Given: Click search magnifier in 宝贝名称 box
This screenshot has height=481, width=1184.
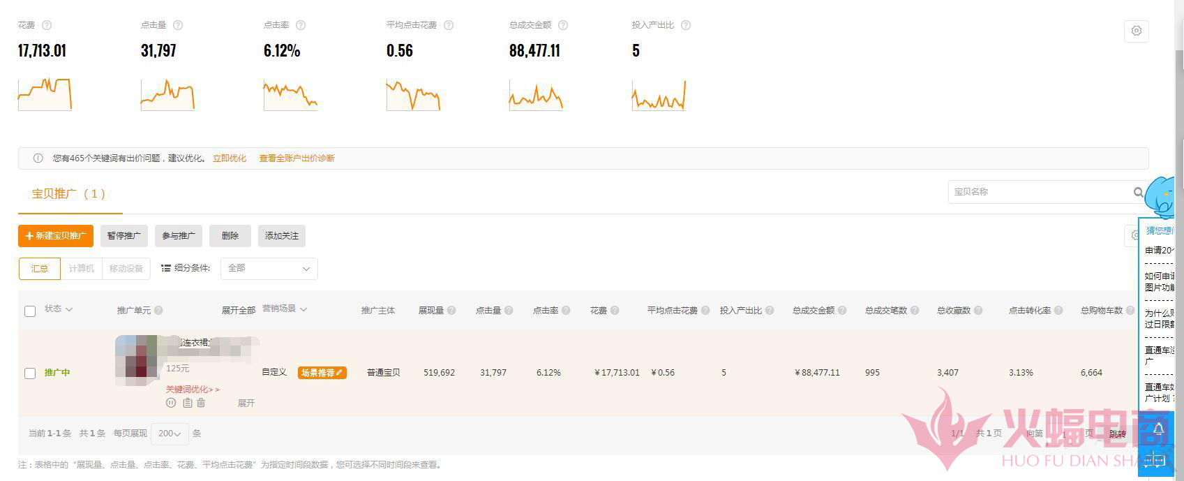Looking at the screenshot, I should (x=1138, y=192).
